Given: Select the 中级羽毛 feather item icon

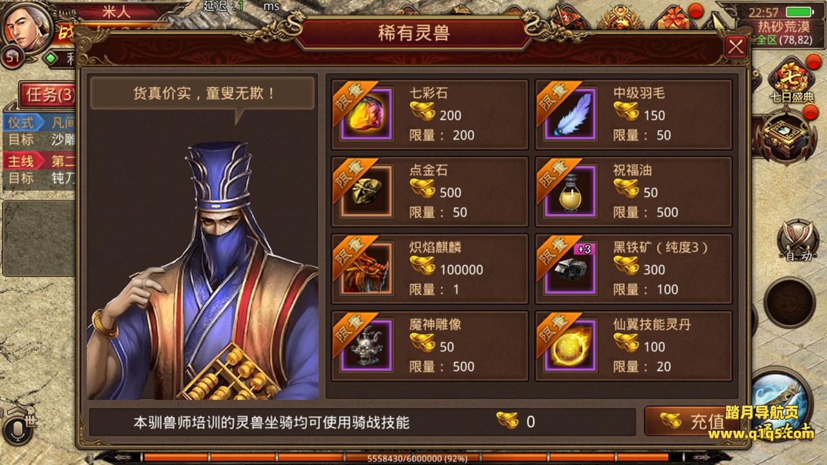Looking at the screenshot, I should [x=569, y=114].
